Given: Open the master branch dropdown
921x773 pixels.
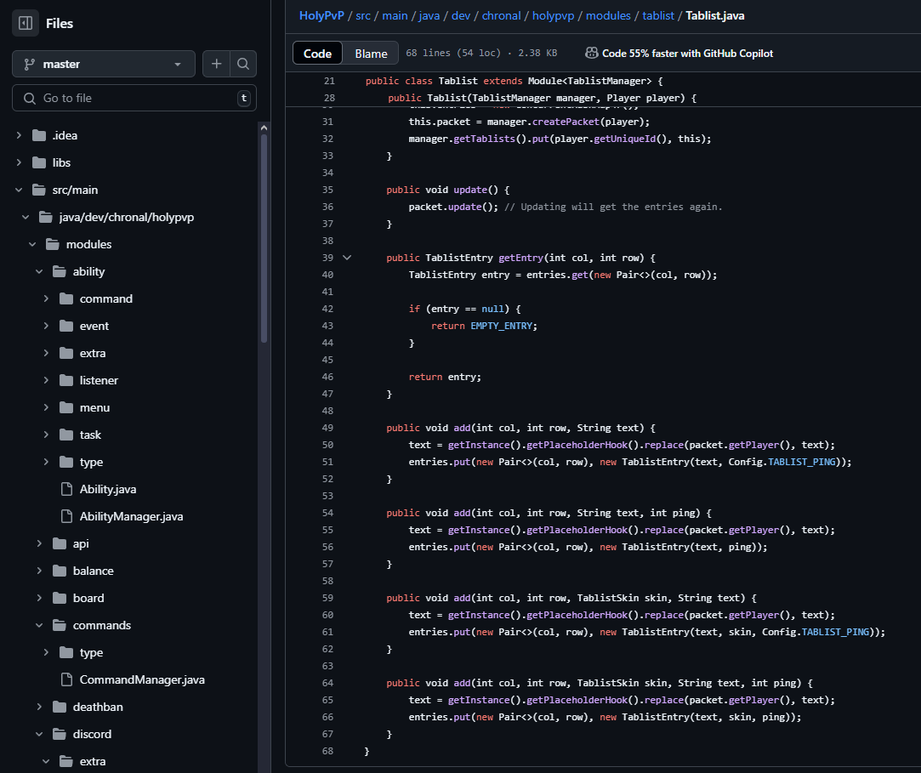Looking at the screenshot, I should [x=104, y=64].
